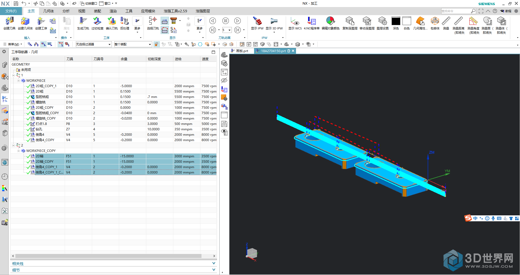Image resolution: width=520 pixels, height=275 pixels.
Task: Click the save icon in title bar
Action: [16, 4]
